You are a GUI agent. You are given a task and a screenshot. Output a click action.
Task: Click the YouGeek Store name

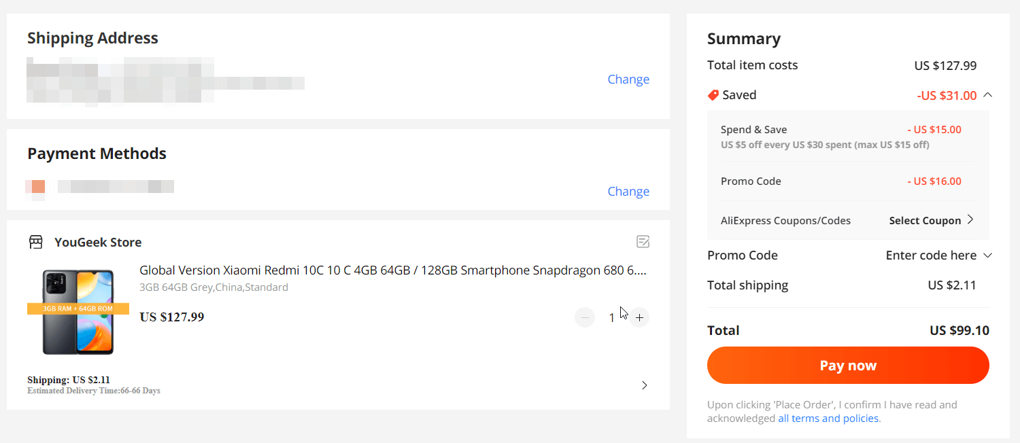pos(98,243)
